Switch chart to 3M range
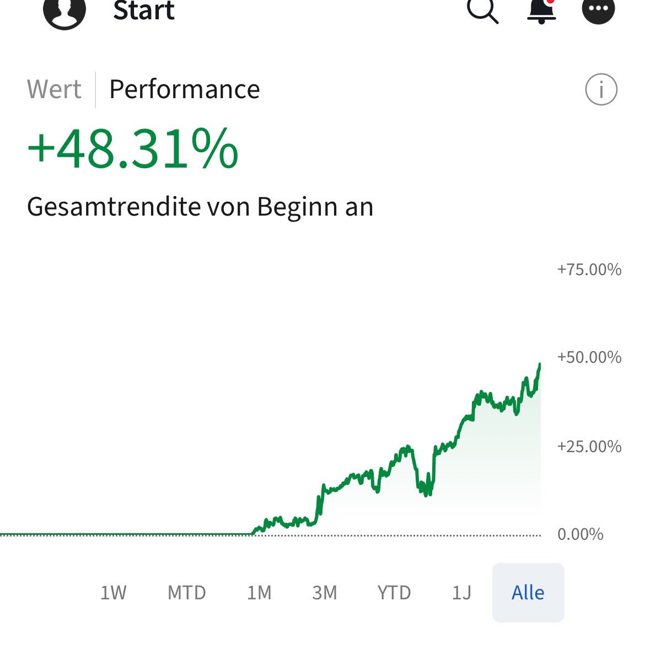The image size is (645, 660). (324, 593)
